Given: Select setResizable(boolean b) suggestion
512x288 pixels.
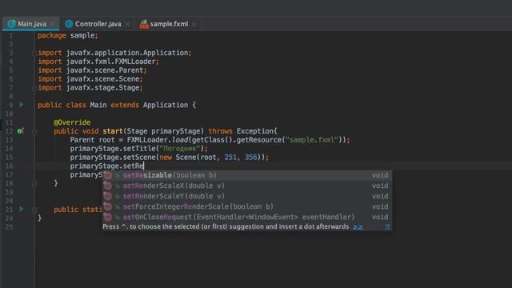Looking at the screenshot, I should click(247, 175).
